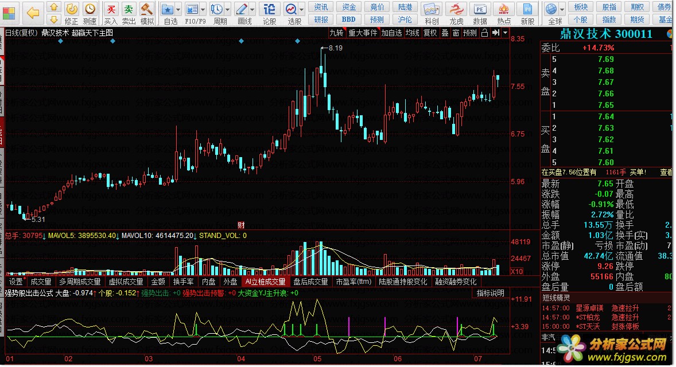676x367 pixels.
Task: Expand the 画线 drawing dropdown arrow
Action: pos(252,10)
